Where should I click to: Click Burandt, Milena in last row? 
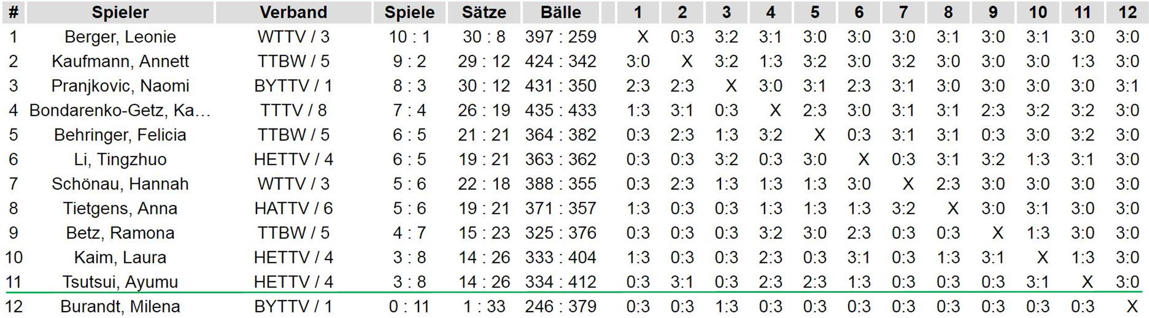pos(120,307)
